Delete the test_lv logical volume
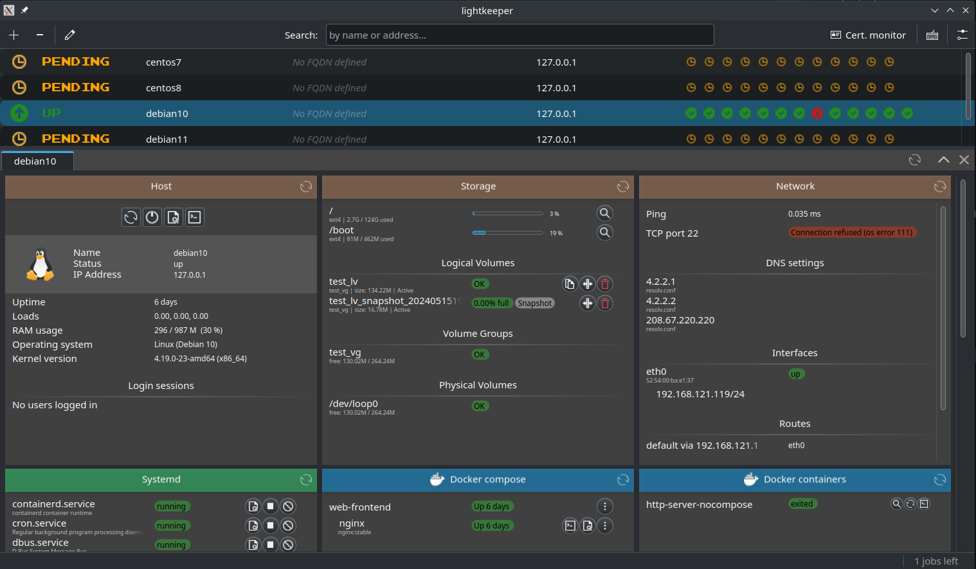 coord(605,284)
